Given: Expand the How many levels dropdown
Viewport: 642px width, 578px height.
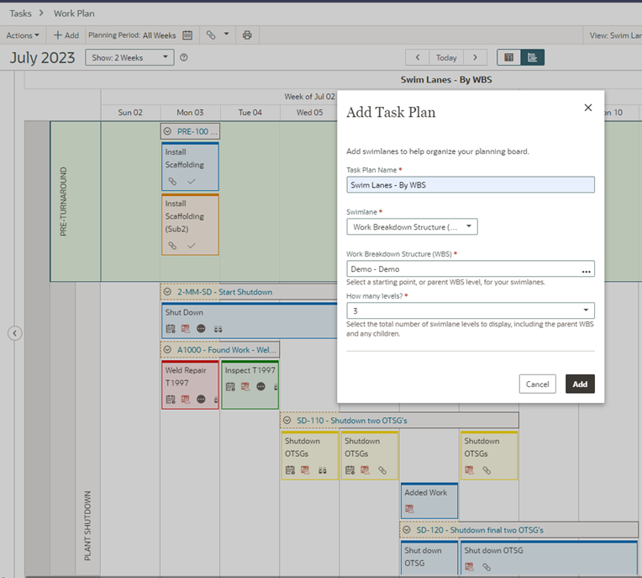Looking at the screenshot, I should coord(470,311).
